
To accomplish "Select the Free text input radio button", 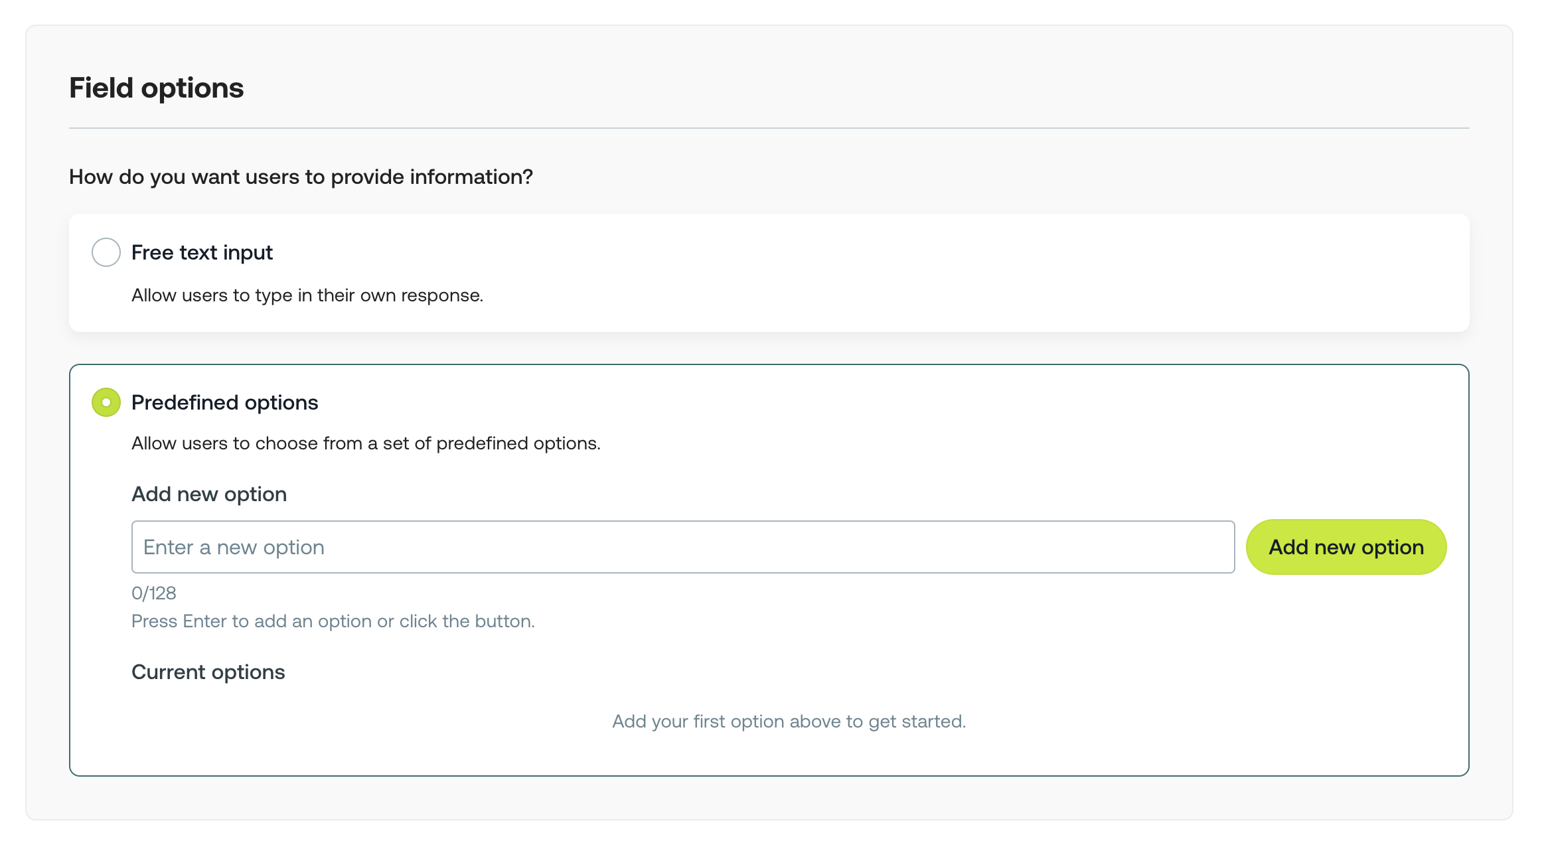I will coord(106,252).
